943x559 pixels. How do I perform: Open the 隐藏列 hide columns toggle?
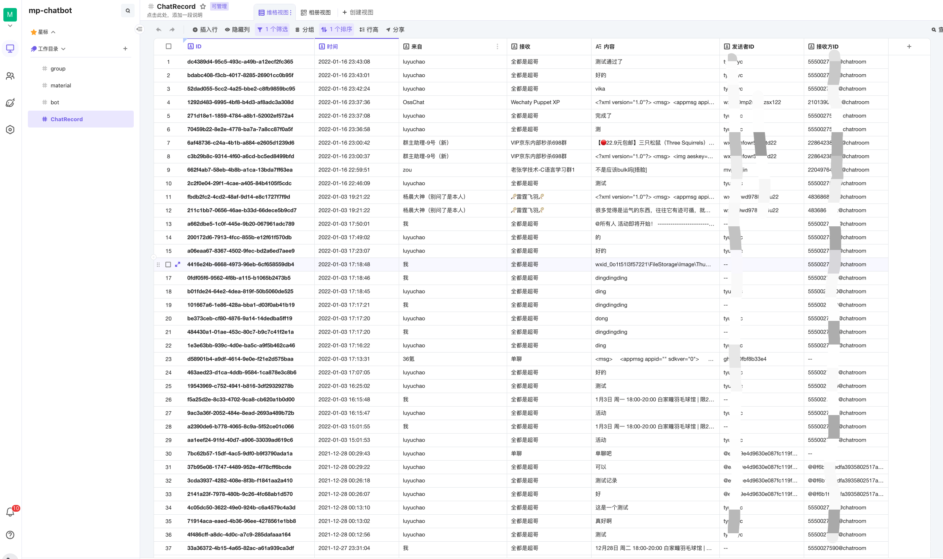(237, 30)
